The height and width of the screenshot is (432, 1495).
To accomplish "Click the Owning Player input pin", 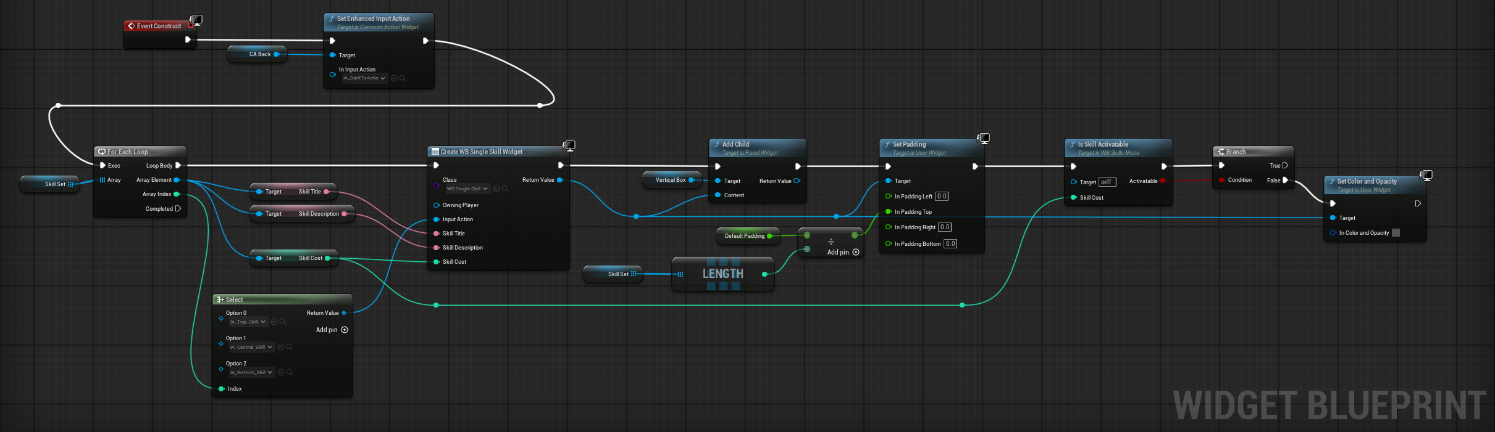I will pyautogui.click(x=436, y=205).
